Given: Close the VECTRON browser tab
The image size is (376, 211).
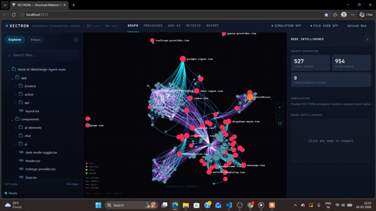Looking at the screenshot, I should pyautogui.click(x=64, y=5).
